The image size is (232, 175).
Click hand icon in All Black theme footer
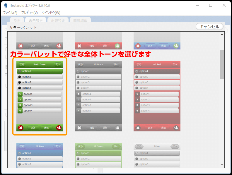pos(117,128)
